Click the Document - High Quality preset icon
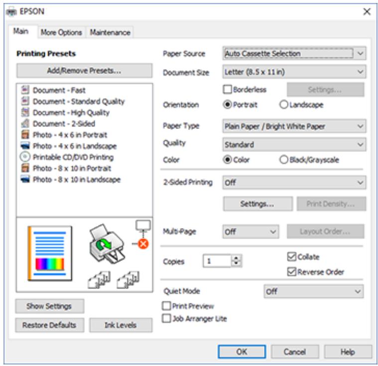Viewport: 378px width, 366px height. [25, 112]
